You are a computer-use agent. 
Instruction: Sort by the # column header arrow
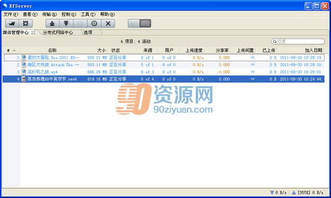(14, 50)
